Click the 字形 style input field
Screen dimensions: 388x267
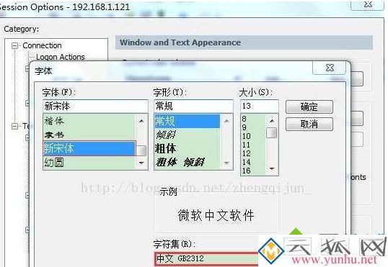[x=193, y=107]
